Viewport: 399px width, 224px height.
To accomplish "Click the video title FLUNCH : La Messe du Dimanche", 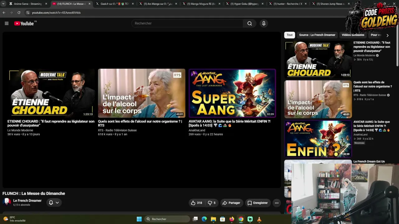I will click(x=34, y=194).
